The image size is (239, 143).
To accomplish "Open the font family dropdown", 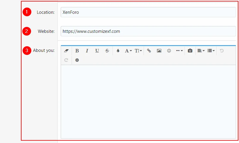I will pos(128,51).
